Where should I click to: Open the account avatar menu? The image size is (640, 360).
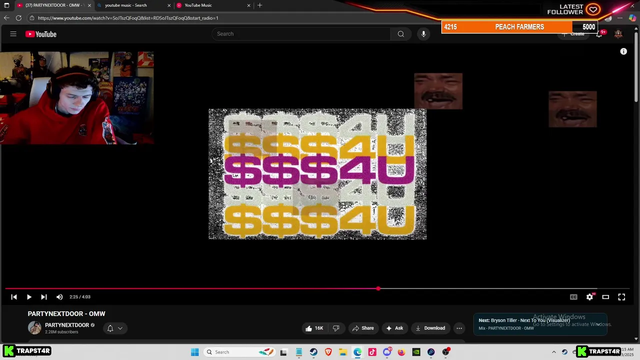(618, 34)
